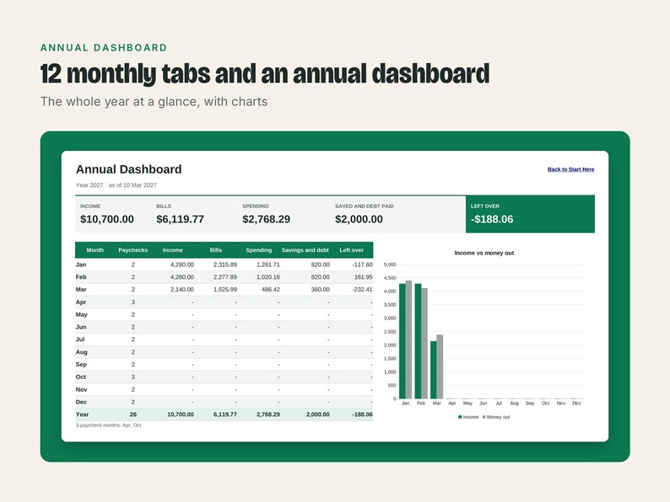This screenshot has height=502, width=670.
Task: Click the Left over column header
Action: coord(351,250)
